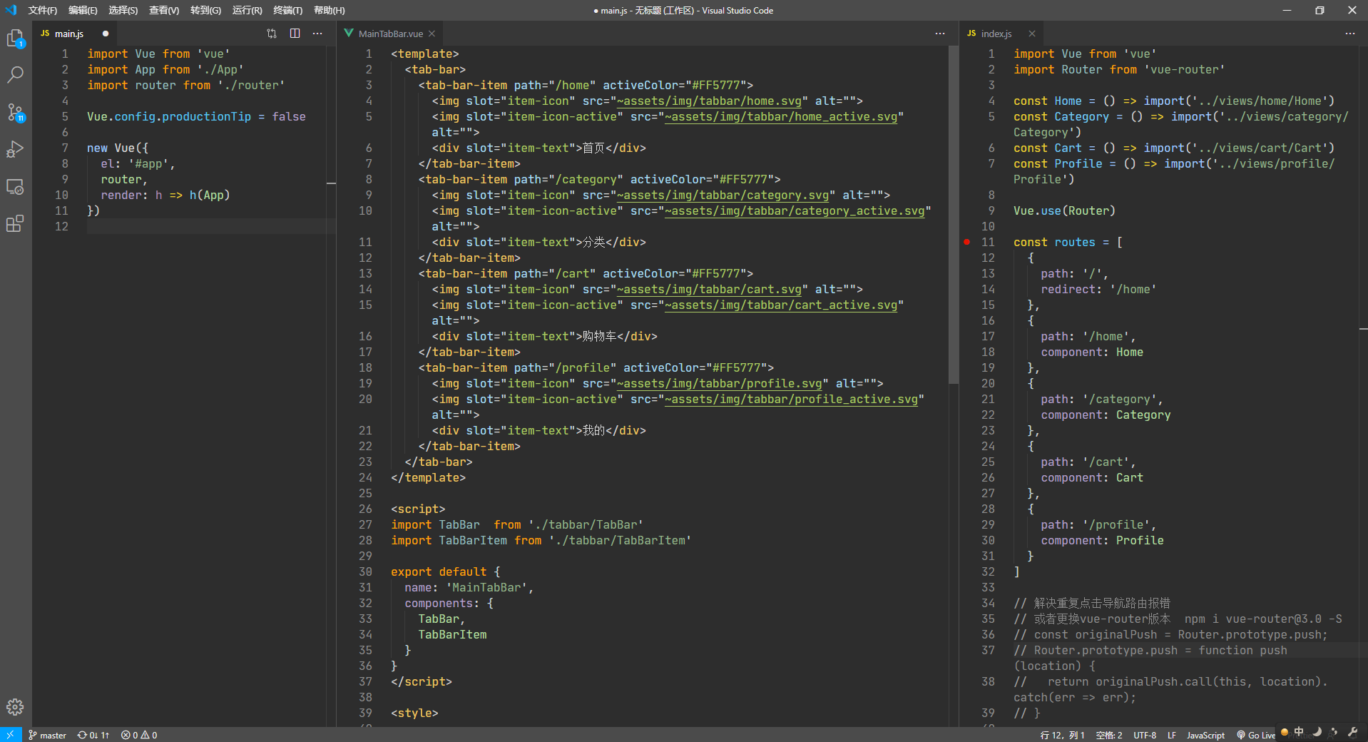1368x742 pixels.
Task: Toggle breakpoint on line 11 of index.js
Action: pyautogui.click(x=967, y=242)
